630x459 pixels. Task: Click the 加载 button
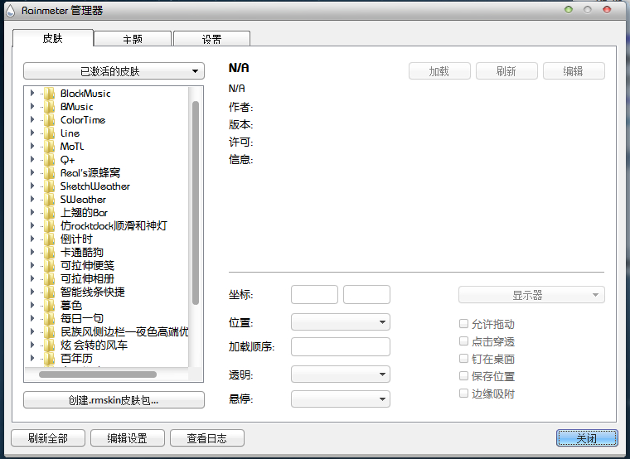tap(439, 71)
